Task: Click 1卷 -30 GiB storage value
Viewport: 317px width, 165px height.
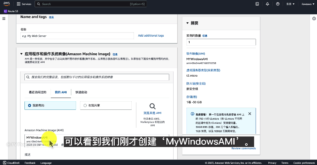Action: pyautogui.click(x=194, y=102)
